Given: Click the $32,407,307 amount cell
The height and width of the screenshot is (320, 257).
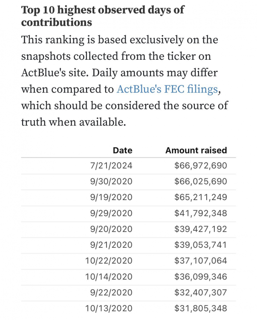Looking at the screenshot, I should [201, 292].
